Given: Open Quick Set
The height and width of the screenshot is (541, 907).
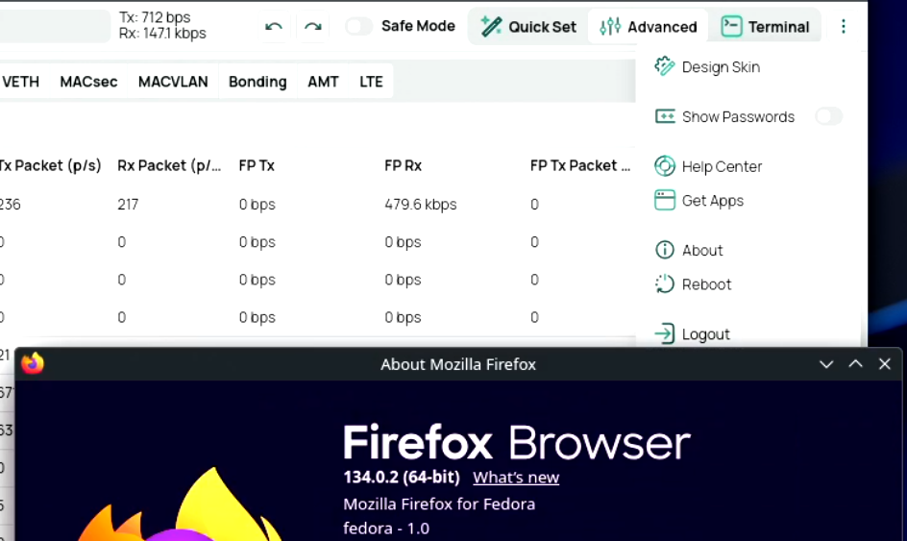Looking at the screenshot, I should 528,27.
